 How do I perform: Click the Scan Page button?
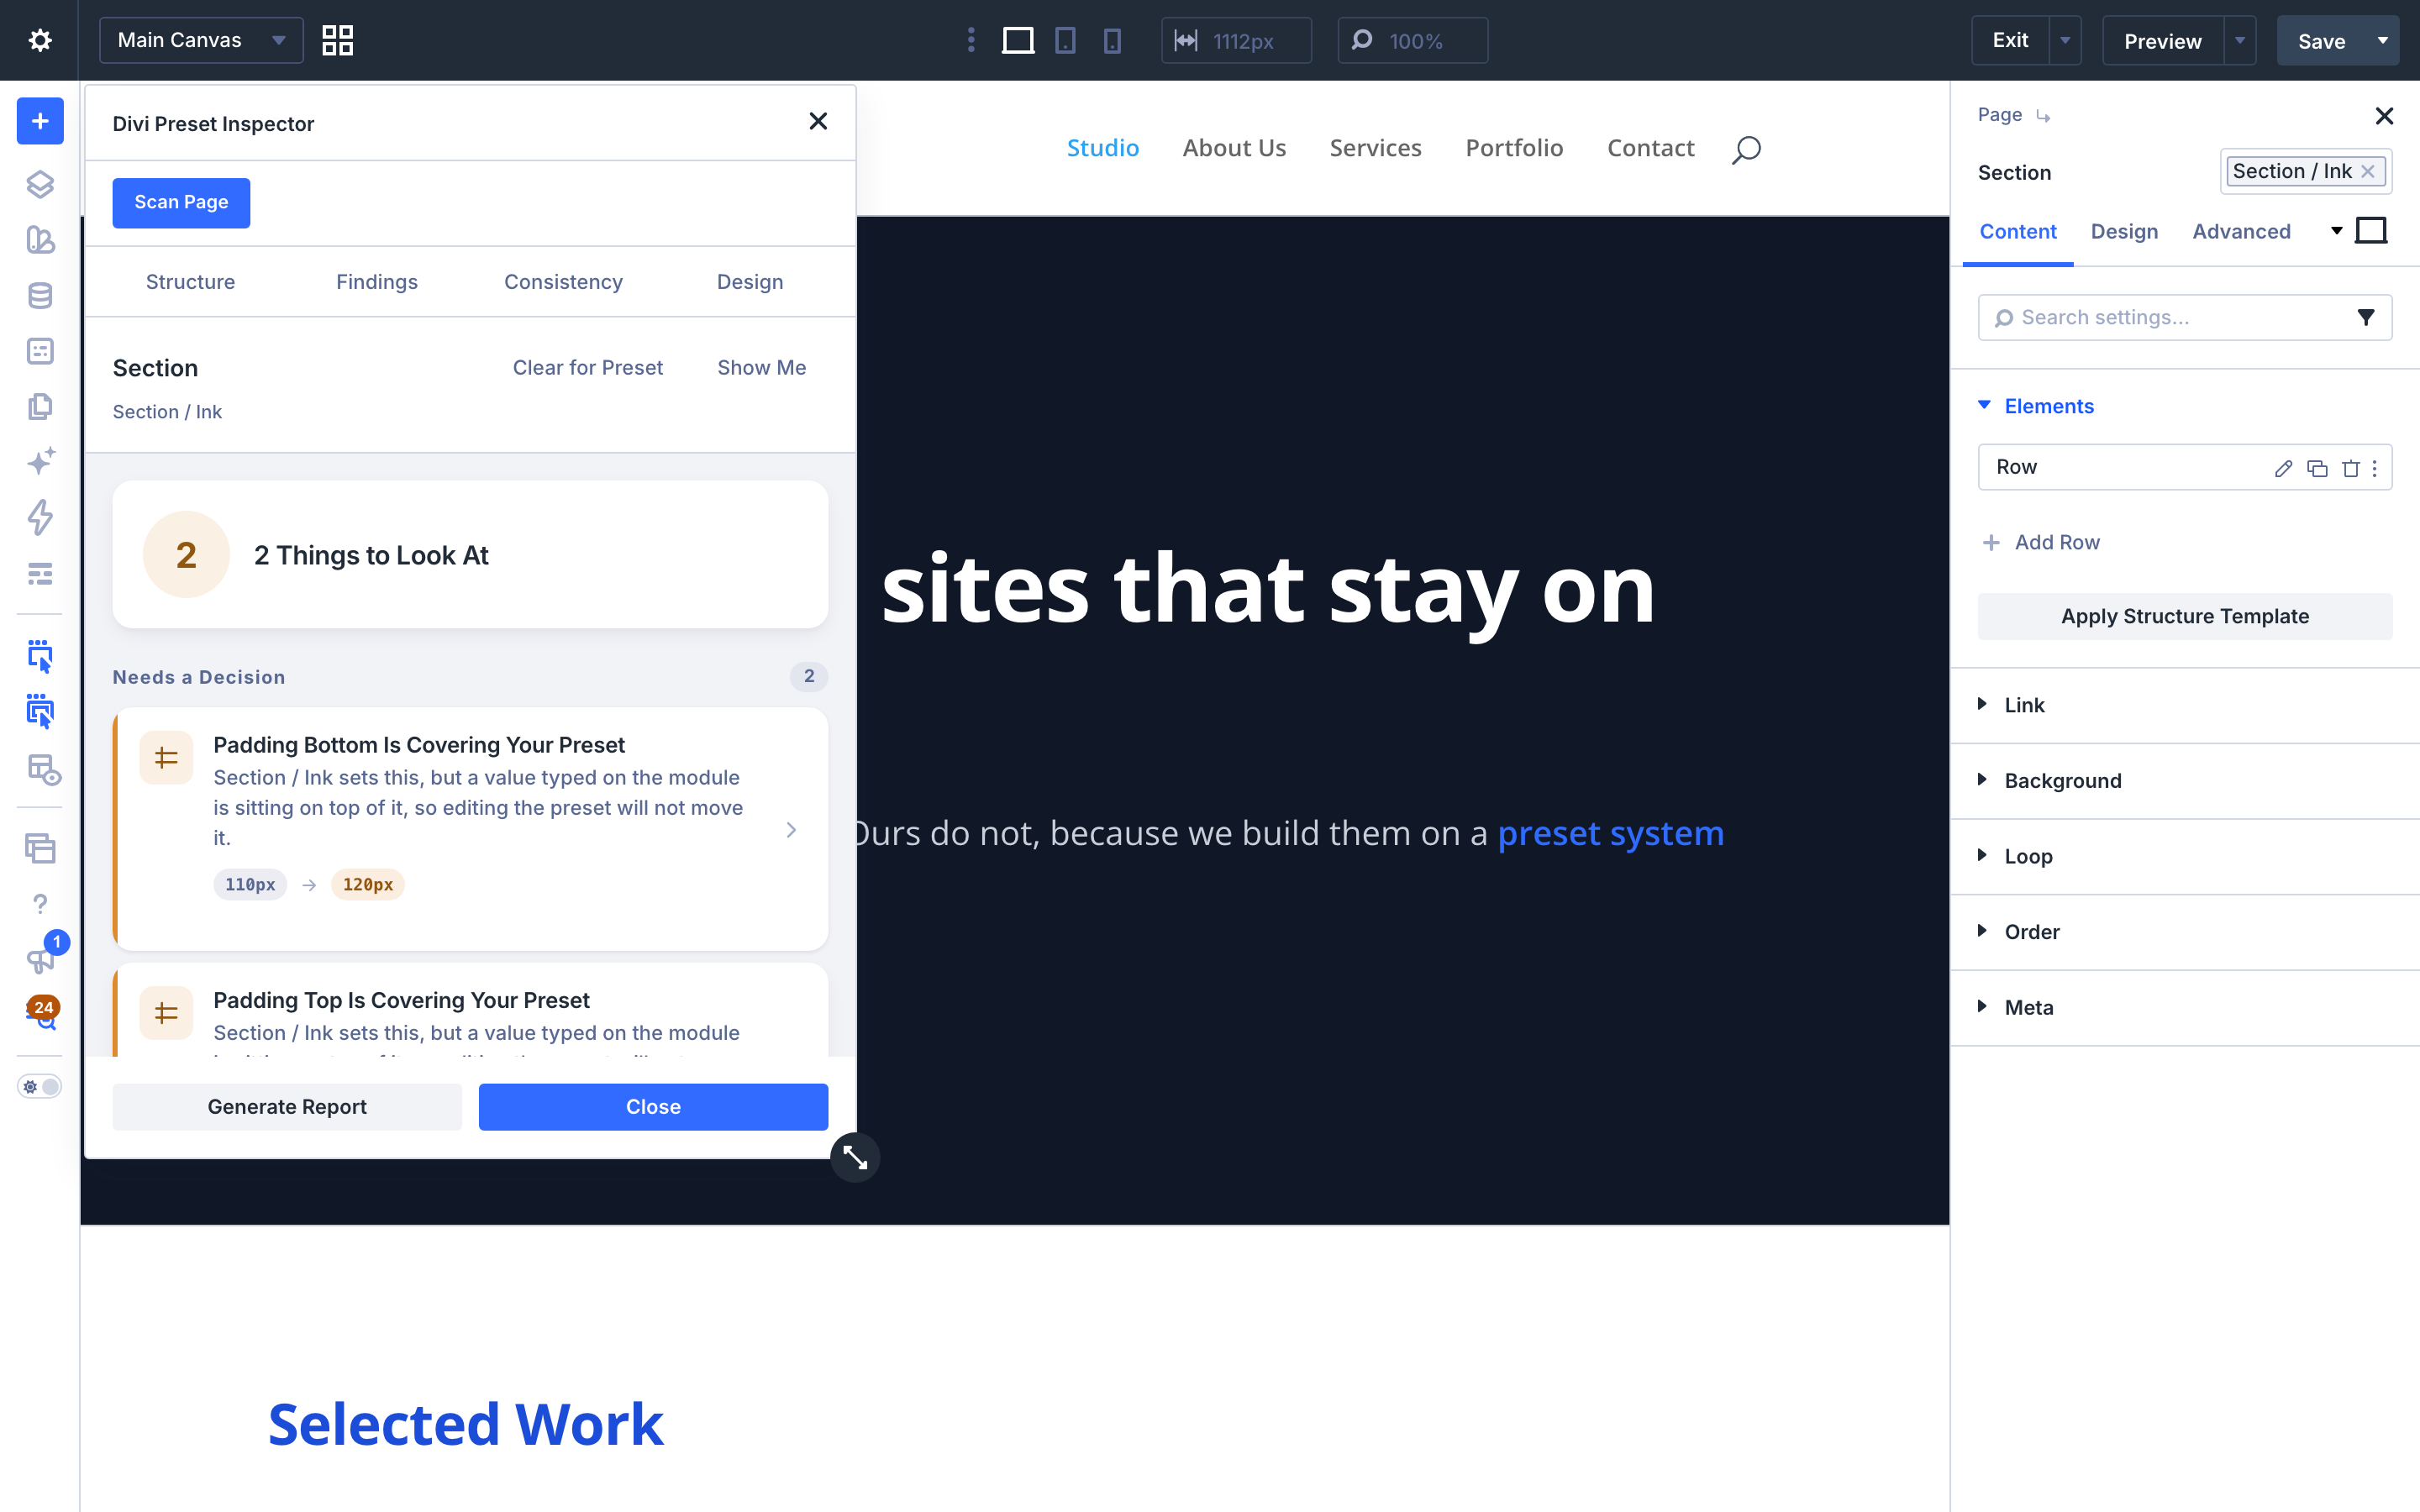coord(181,202)
